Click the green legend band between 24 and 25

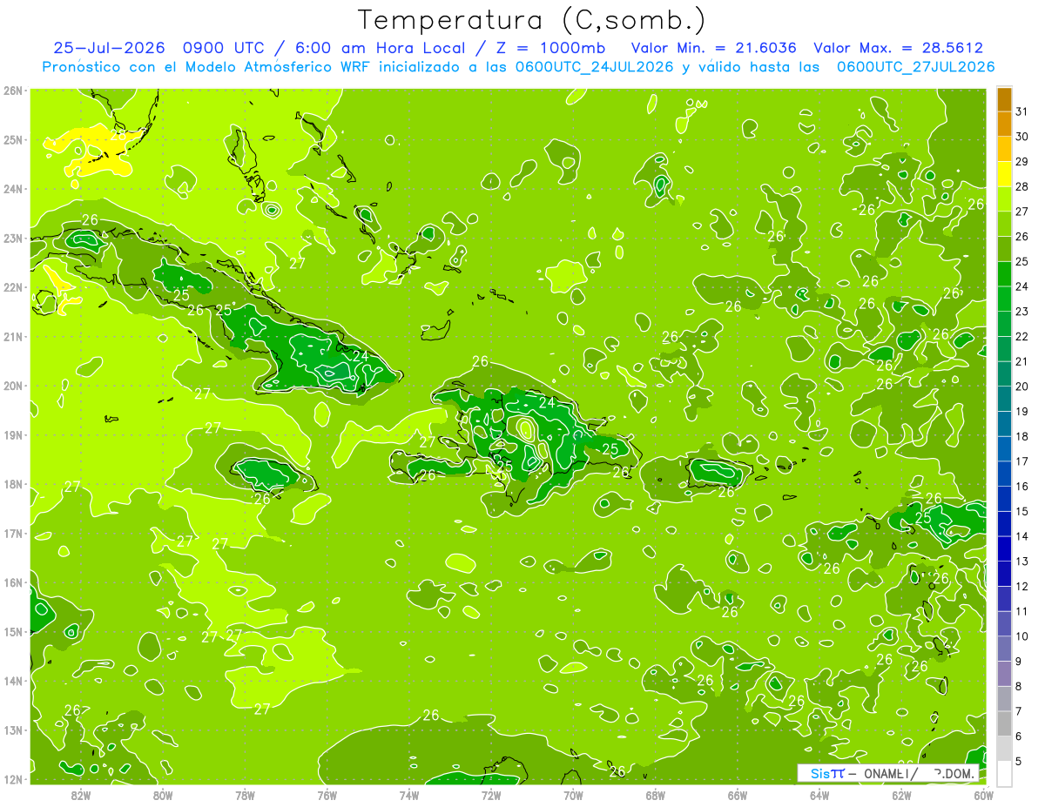pos(1004,274)
